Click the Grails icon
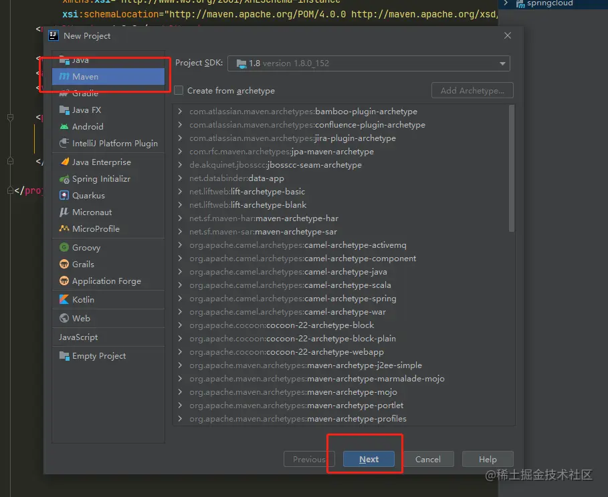This screenshot has height=497, width=608. tap(64, 264)
